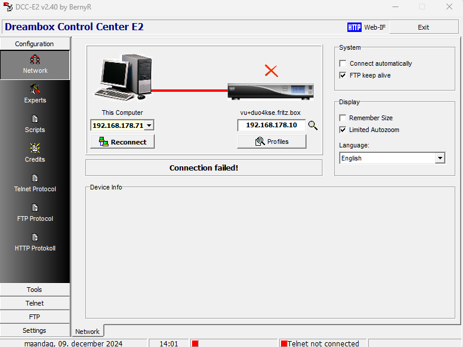Open the Scripts page
The height and width of the screenshot is (347, 463).
[35, 124]
